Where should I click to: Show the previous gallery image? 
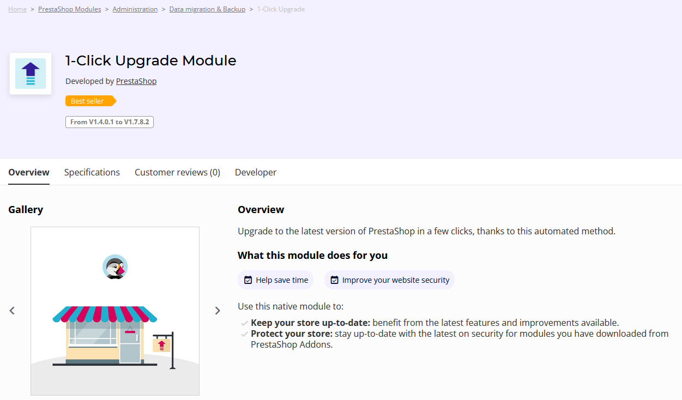click(12, 311)
